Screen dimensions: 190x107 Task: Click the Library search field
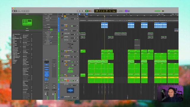coord(27,32)
